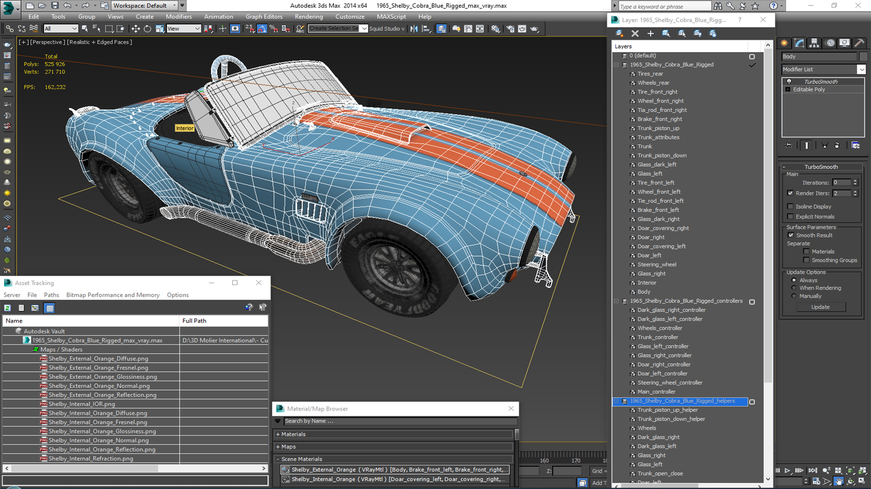
Task: Open the Save File icon in quick toolbar
Action: point(54,5)
